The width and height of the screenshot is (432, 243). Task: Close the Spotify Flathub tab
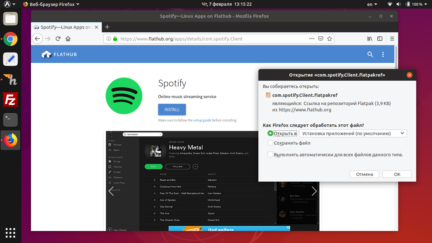[96, 27]
